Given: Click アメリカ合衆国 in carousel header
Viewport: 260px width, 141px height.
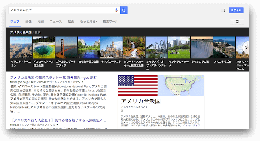Looking at the screenshot, I should click(x=21, y=32).
